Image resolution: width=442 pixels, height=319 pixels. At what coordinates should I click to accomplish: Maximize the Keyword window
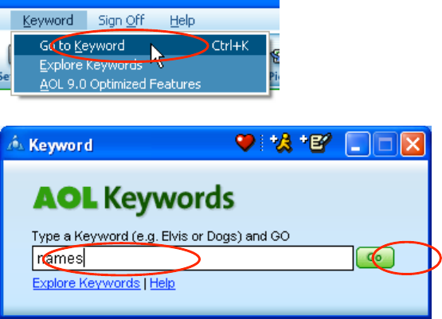tap(385, 144)
